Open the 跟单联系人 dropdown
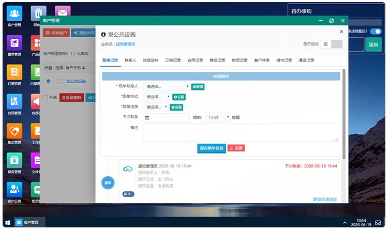390x231 pixels. 167,86
